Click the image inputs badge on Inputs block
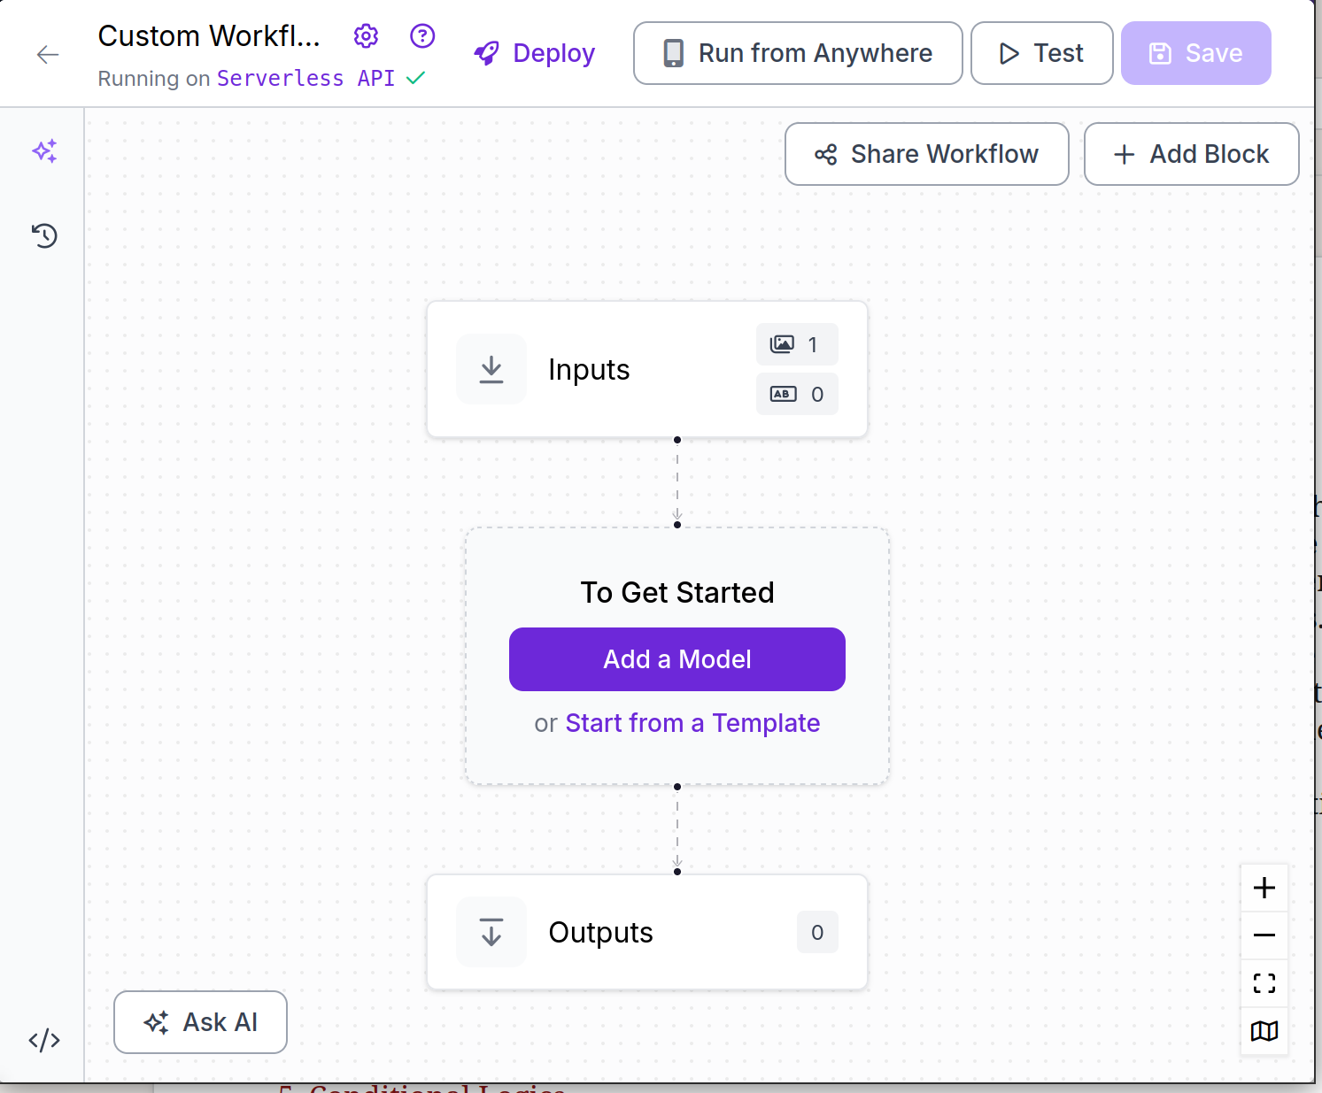 point(796,344)
